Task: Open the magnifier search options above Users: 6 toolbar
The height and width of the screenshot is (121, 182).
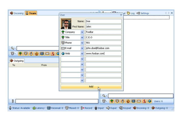Action: [105, 96]
